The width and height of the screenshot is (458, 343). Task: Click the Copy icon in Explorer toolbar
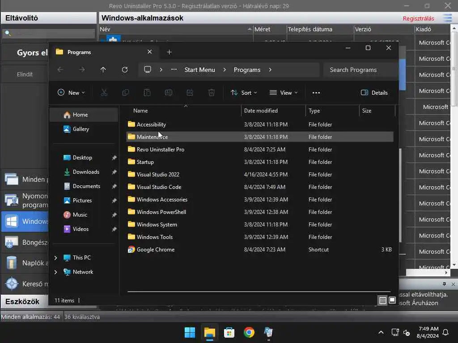[126, 93]
